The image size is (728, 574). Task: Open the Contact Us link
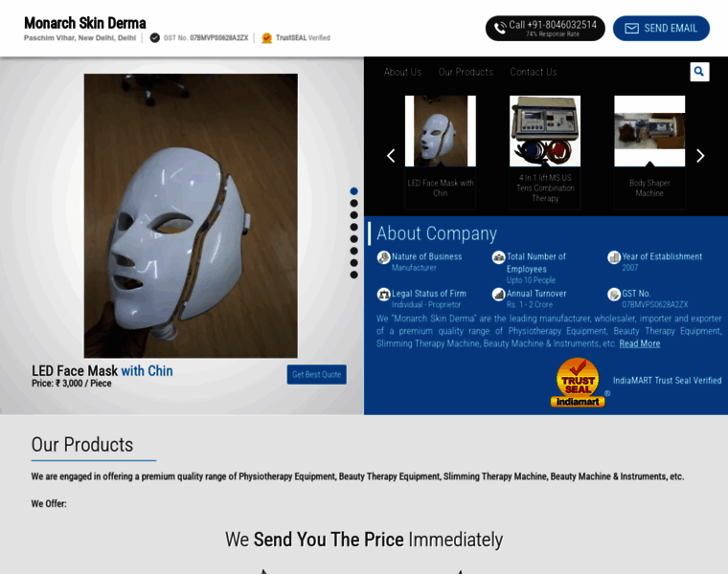click(534, 72)
